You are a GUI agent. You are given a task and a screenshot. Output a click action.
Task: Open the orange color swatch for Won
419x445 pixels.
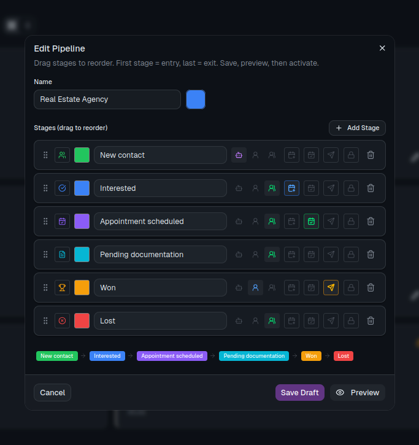tap(82, 288)
